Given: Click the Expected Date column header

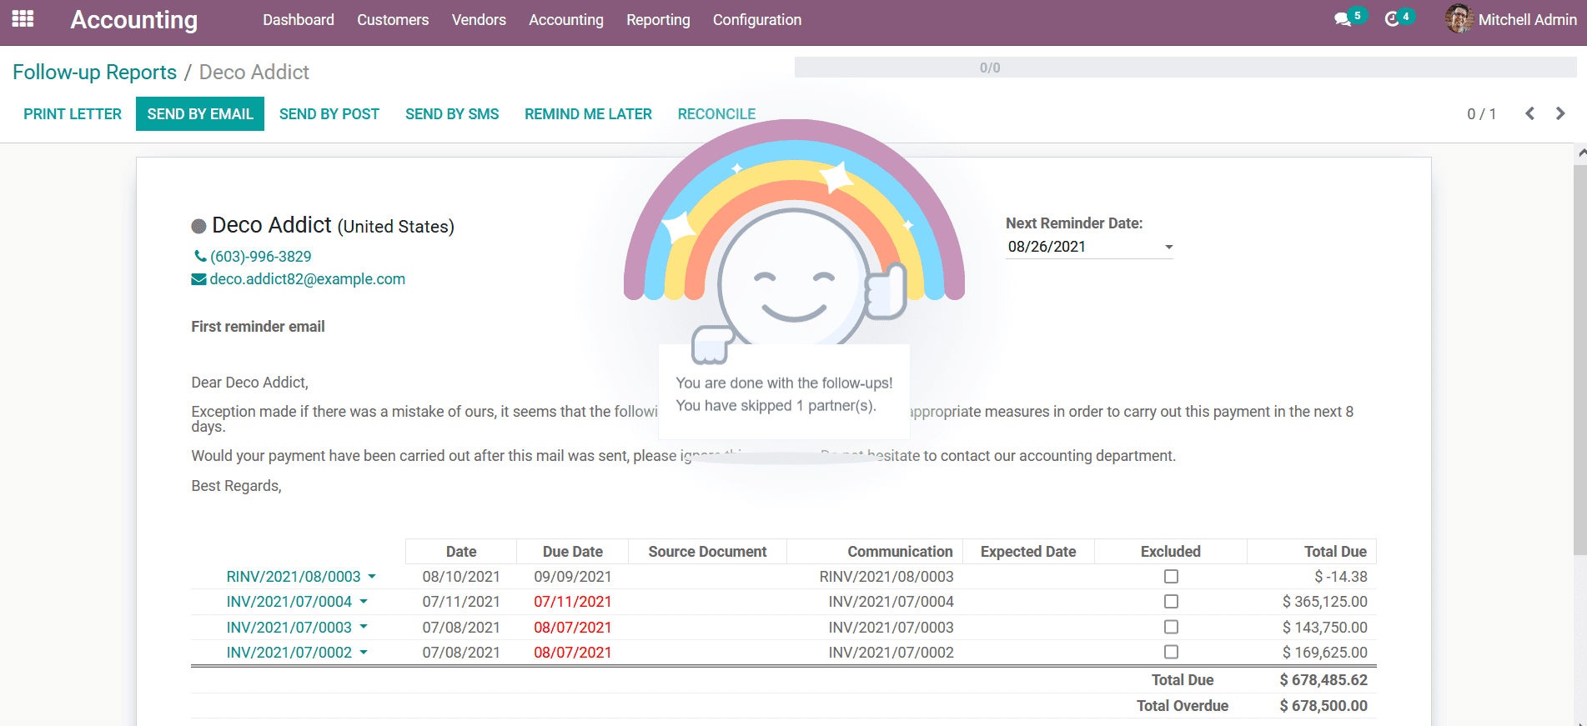Looking at the screenshot, I should click(1028, 552).
